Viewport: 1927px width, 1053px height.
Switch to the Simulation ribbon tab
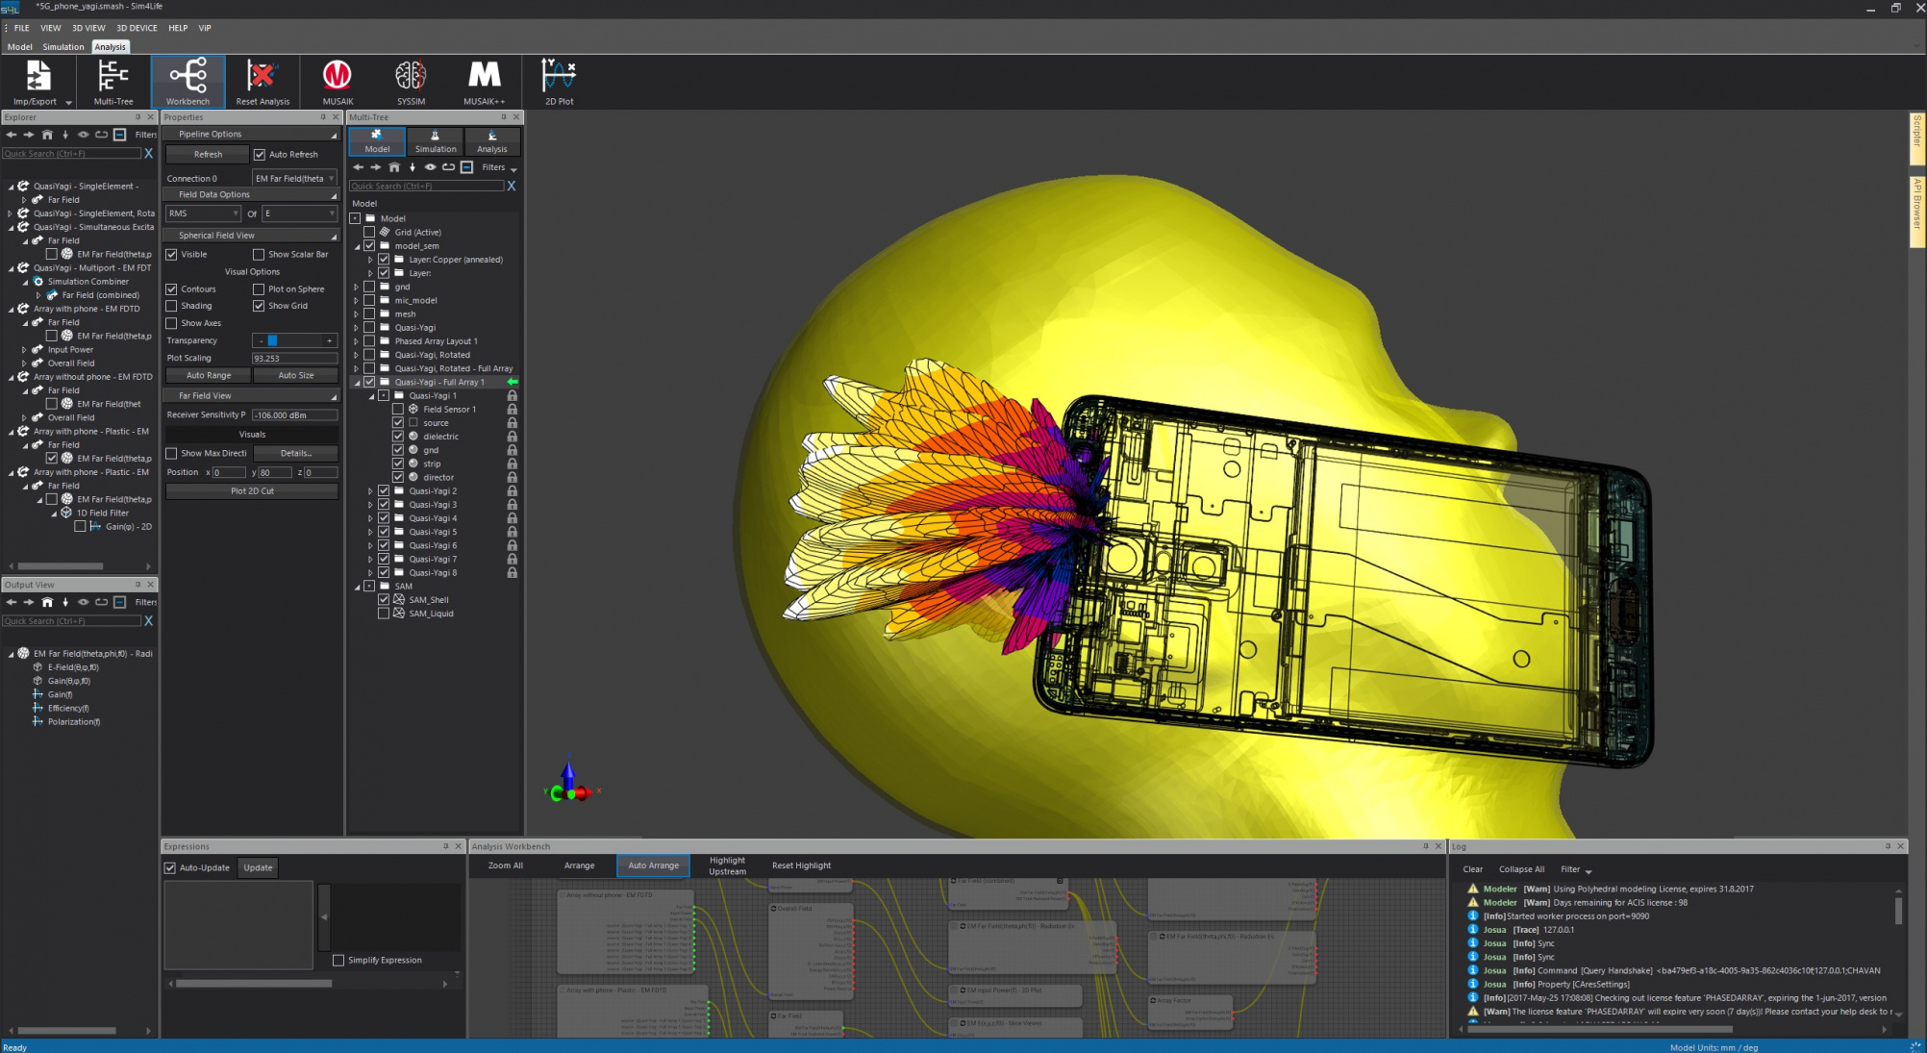(x=63, y=47)
